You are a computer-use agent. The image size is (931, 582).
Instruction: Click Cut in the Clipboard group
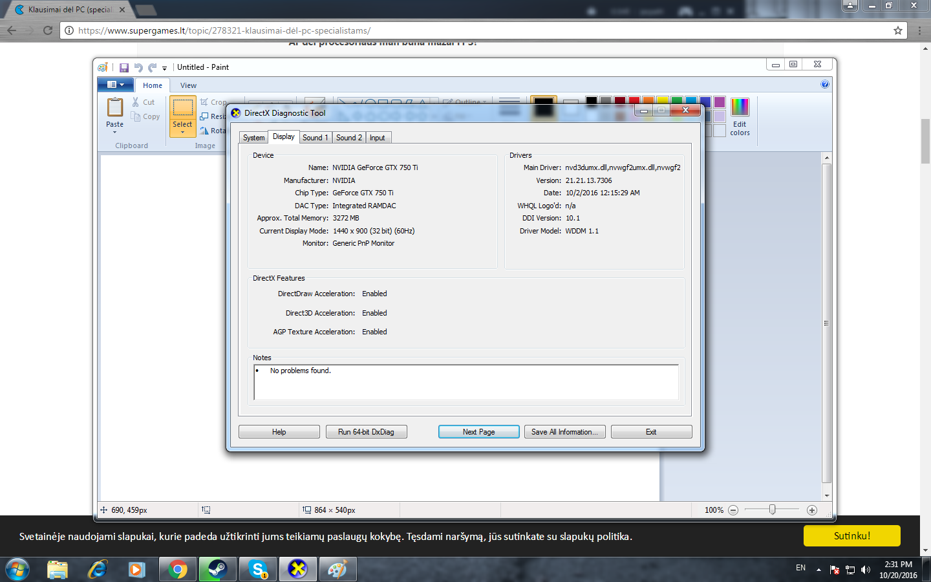pyautogui.click(x=144, y=102)
